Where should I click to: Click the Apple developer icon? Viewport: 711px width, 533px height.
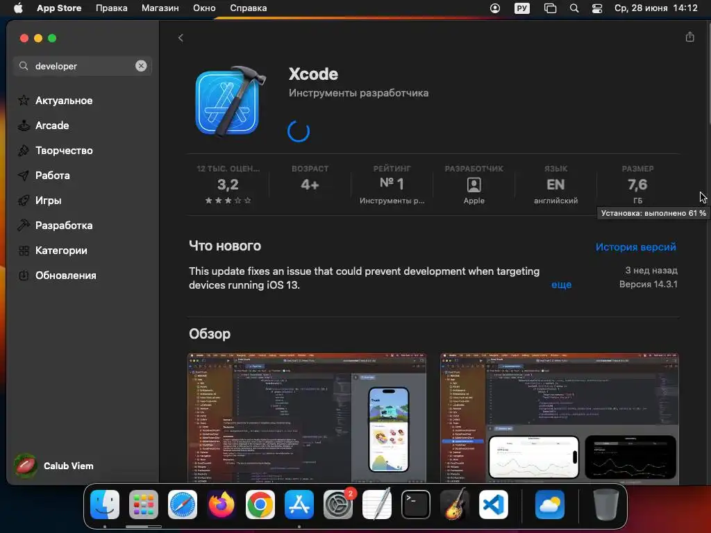point(474,185)
